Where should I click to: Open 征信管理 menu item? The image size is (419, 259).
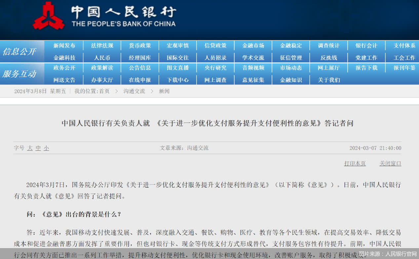(291, 58)
